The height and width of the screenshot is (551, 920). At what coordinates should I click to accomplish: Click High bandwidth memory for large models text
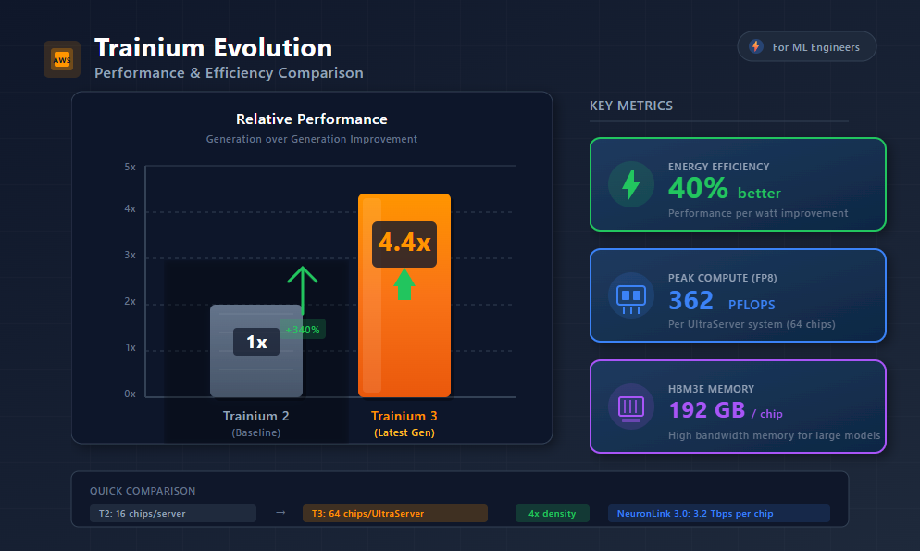[774, 435]
